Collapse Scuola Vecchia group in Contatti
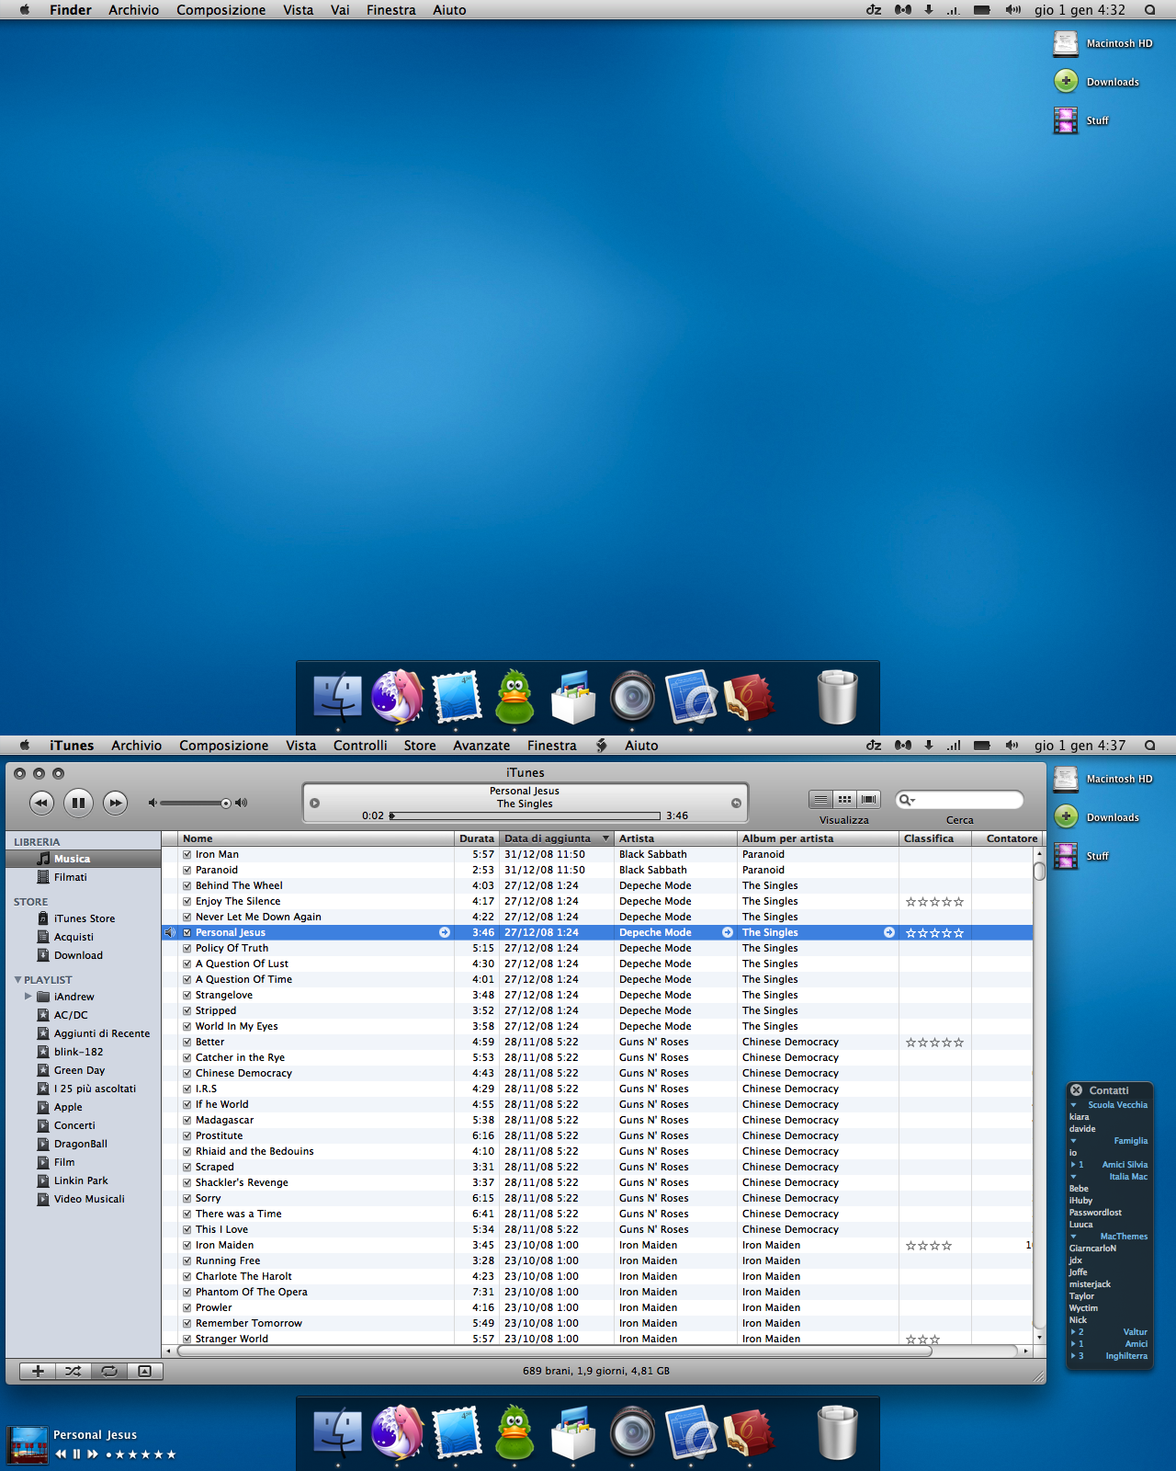 click(x=1073, y=1105)
